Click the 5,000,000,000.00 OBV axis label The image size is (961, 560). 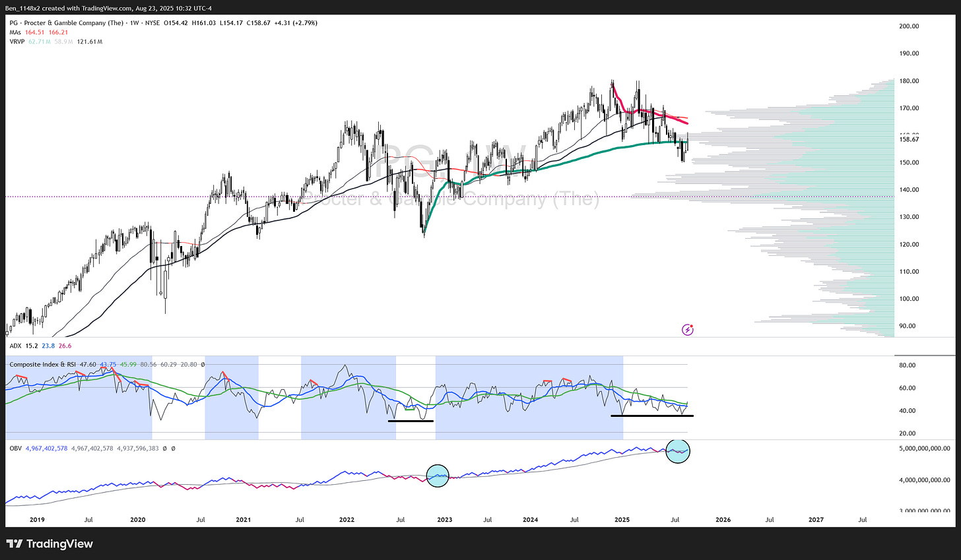point(924,449)
